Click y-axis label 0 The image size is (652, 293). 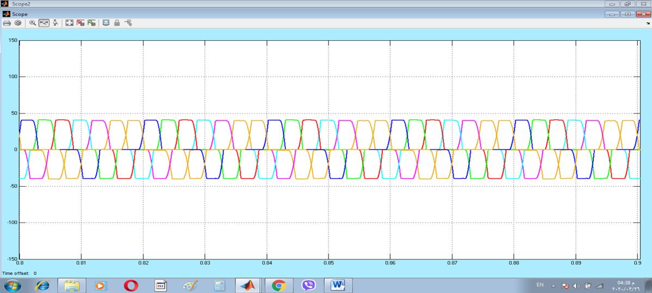coord(16,149)
